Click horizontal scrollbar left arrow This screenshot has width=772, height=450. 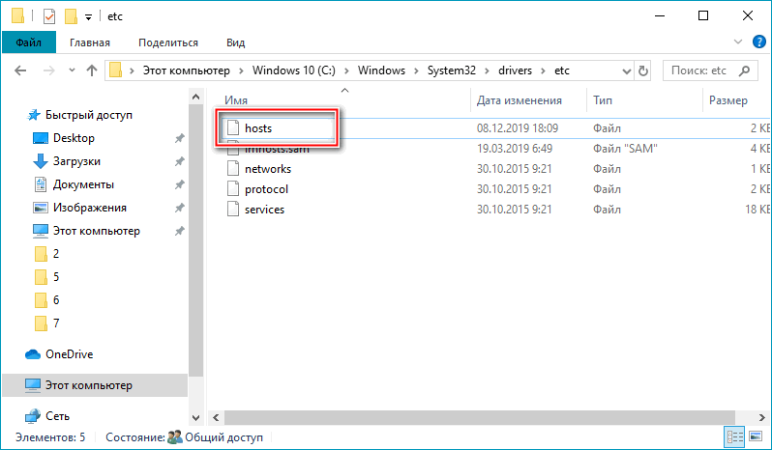(x=216, y=417)
